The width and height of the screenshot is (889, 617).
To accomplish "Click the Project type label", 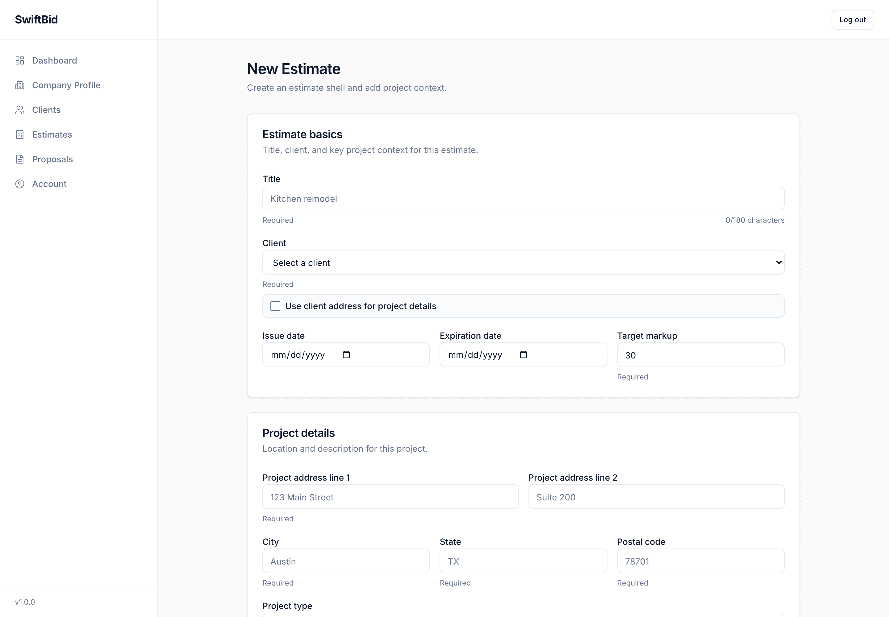I will tap(287, 606).
